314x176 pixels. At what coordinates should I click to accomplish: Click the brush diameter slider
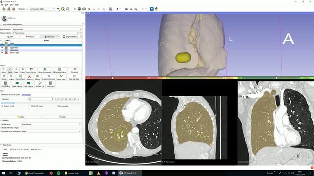point(41,103)
